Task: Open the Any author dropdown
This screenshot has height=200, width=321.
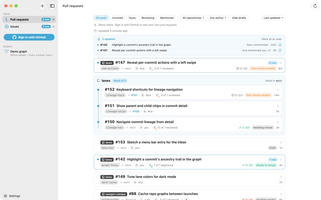Action: 218,18
